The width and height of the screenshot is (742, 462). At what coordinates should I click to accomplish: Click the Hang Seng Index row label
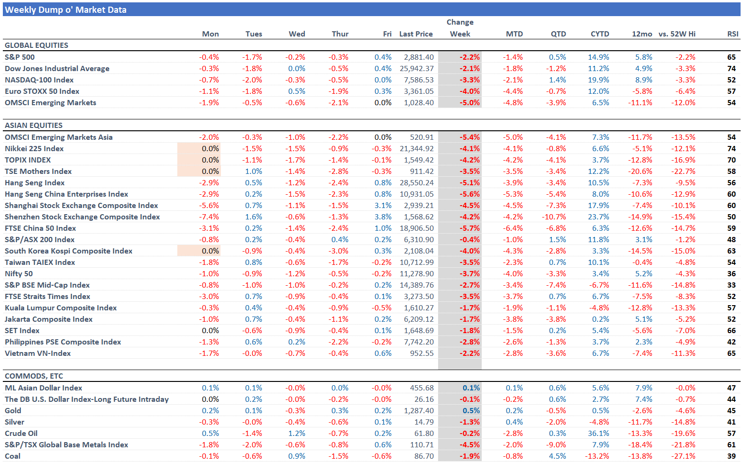point(35,183)
